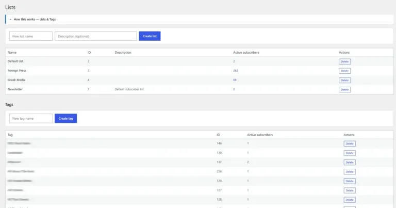
Task: Click the Create list button
Action: point(150,36)
